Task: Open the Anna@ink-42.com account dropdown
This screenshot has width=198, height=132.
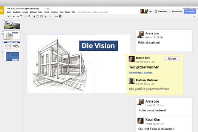Action: 190,8
